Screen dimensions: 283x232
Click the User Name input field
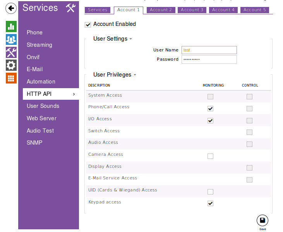209,50
